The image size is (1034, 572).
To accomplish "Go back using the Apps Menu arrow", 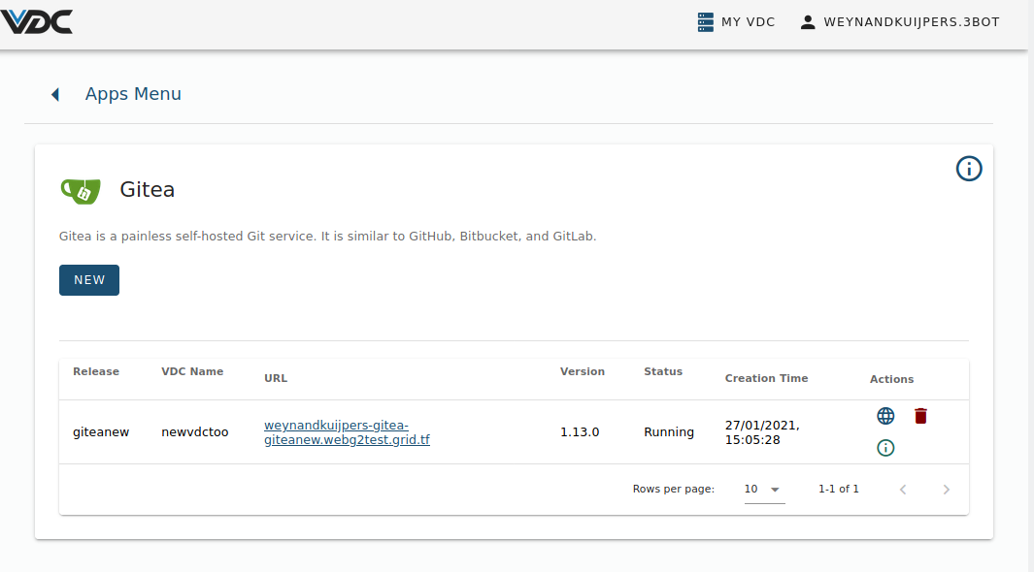I will 55,95.
